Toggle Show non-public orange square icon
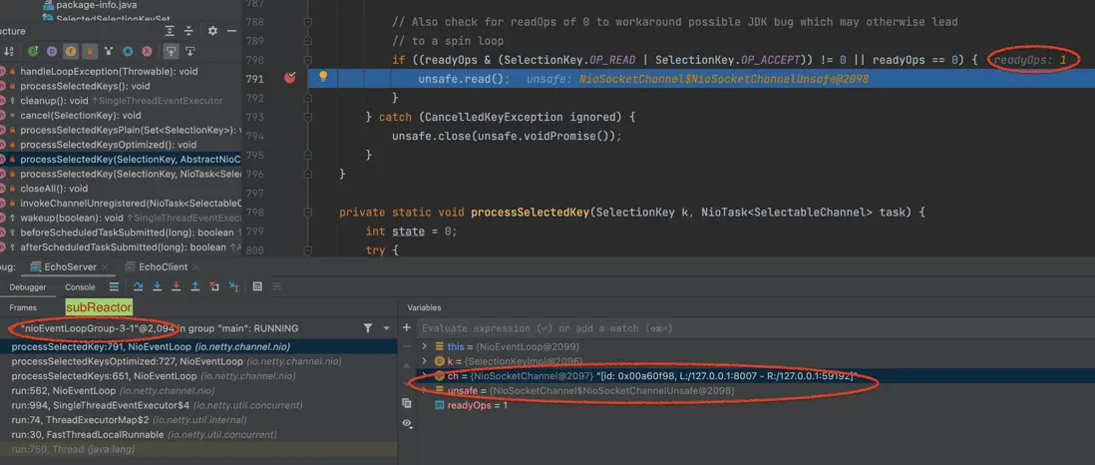 90,51
